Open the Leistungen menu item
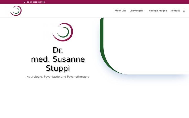 [x=136, y=11]
